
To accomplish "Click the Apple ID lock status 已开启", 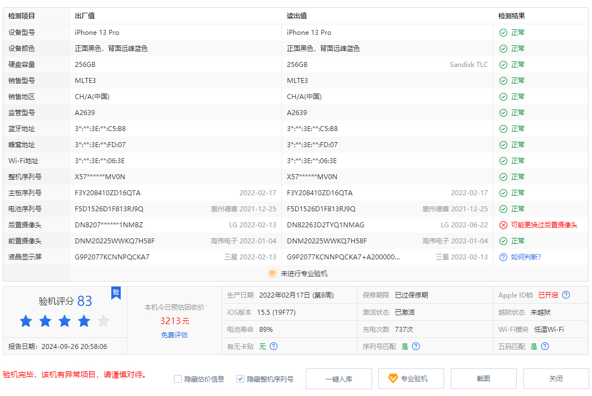I will [x=548, y=295].
